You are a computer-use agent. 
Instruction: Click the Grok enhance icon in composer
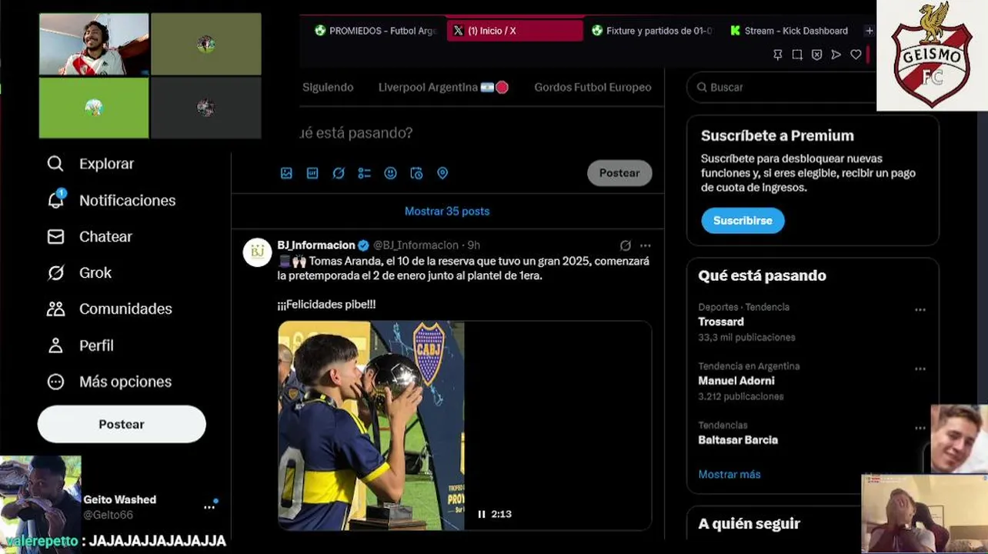339,173
